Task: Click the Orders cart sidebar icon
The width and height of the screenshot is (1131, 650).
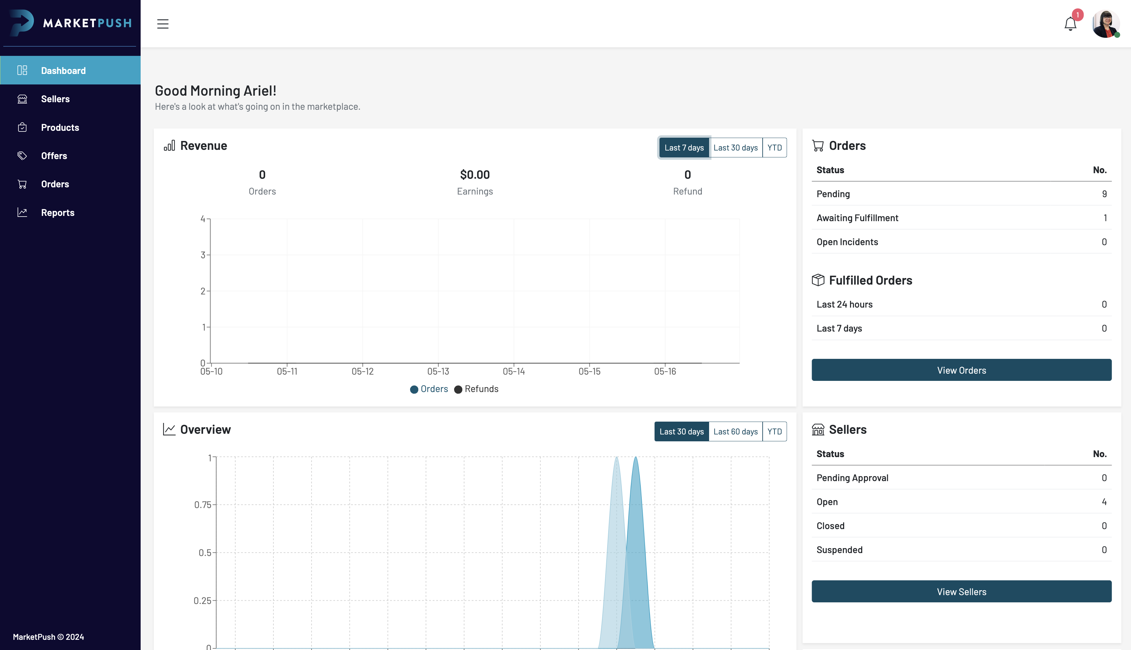Action: pos(22,184)
